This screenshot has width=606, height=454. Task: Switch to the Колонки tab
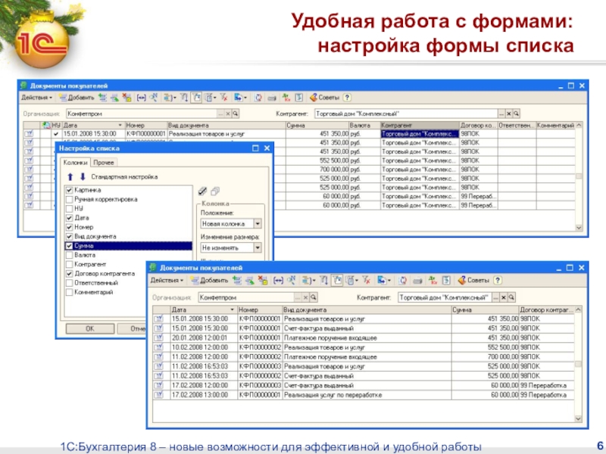(75, 163)
